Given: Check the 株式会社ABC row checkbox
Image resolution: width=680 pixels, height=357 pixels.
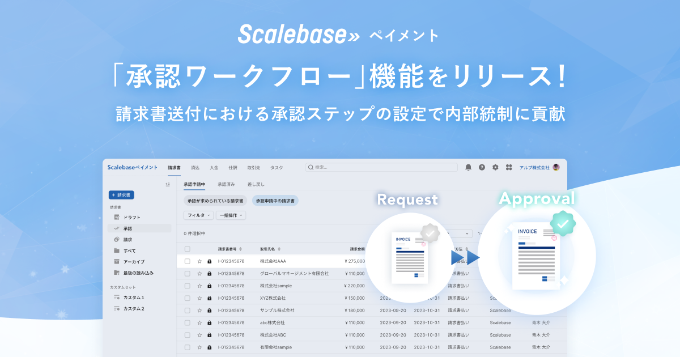Looking at the screenshot, I should coord(188,335).
